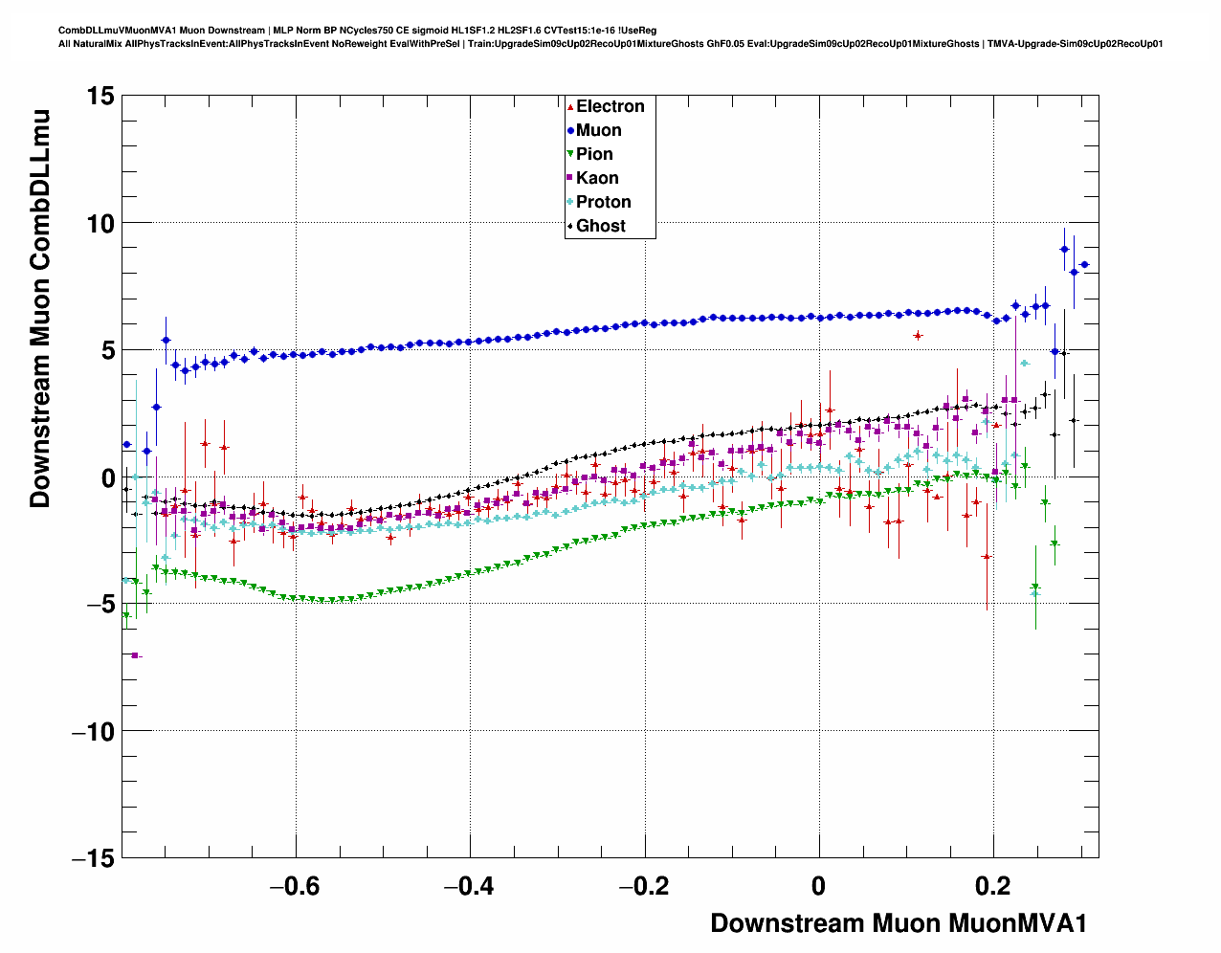Image resolution: width=1221 pixels, height=953 pixels.
Task: Click the y-axis title Downstream Muon CombDLLmu
Action: (x=40, y=308)
